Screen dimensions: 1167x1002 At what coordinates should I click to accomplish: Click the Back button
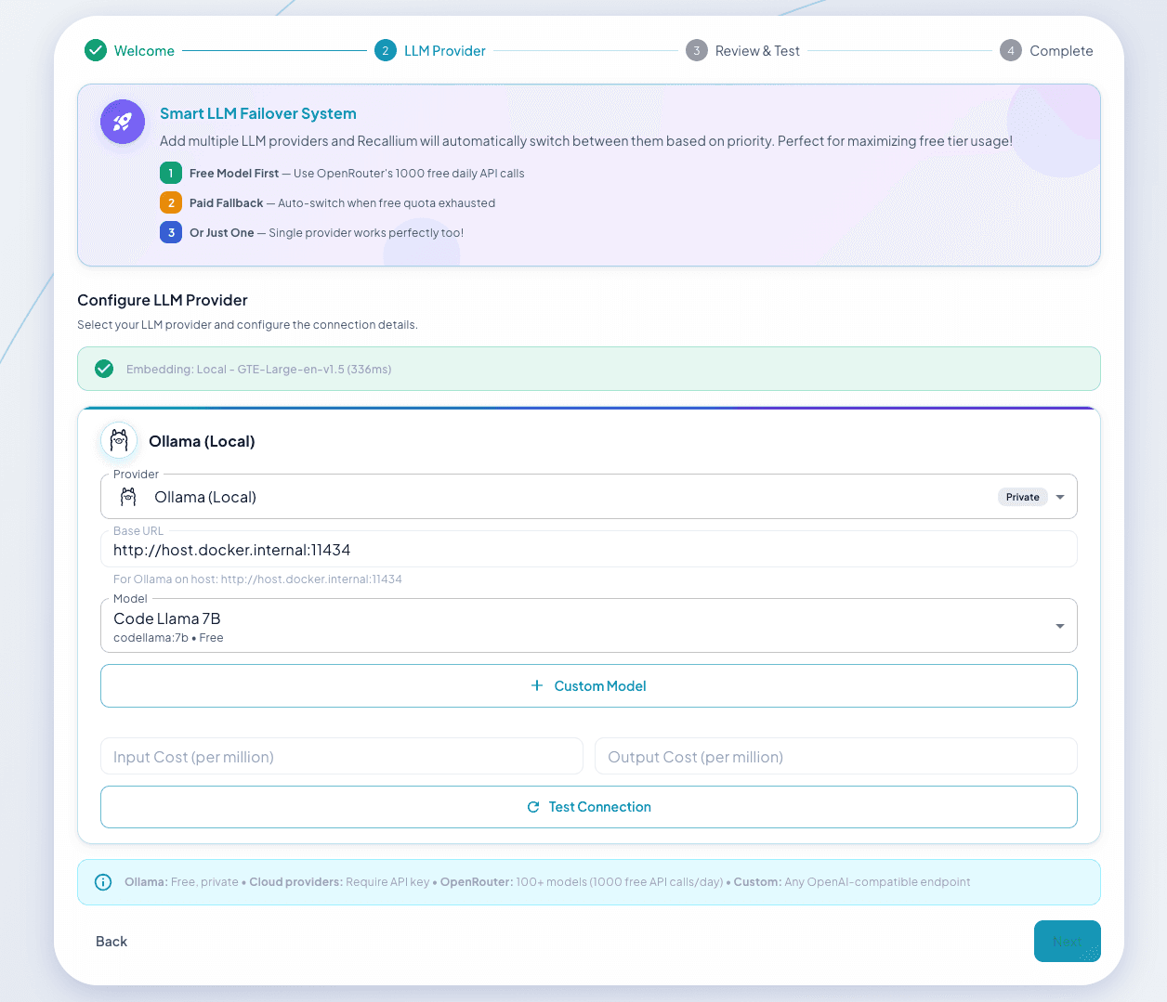111,942
